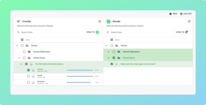
Task: Click the green Wasabi logo icon
Action: click(108, 21)
